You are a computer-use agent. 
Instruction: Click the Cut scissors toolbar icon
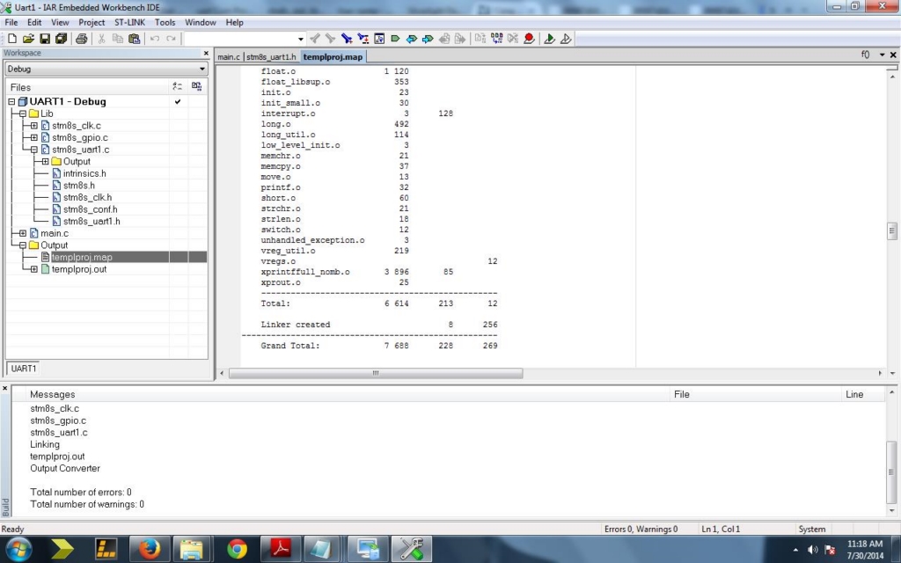pyautogui.click(x=102, y=39)
